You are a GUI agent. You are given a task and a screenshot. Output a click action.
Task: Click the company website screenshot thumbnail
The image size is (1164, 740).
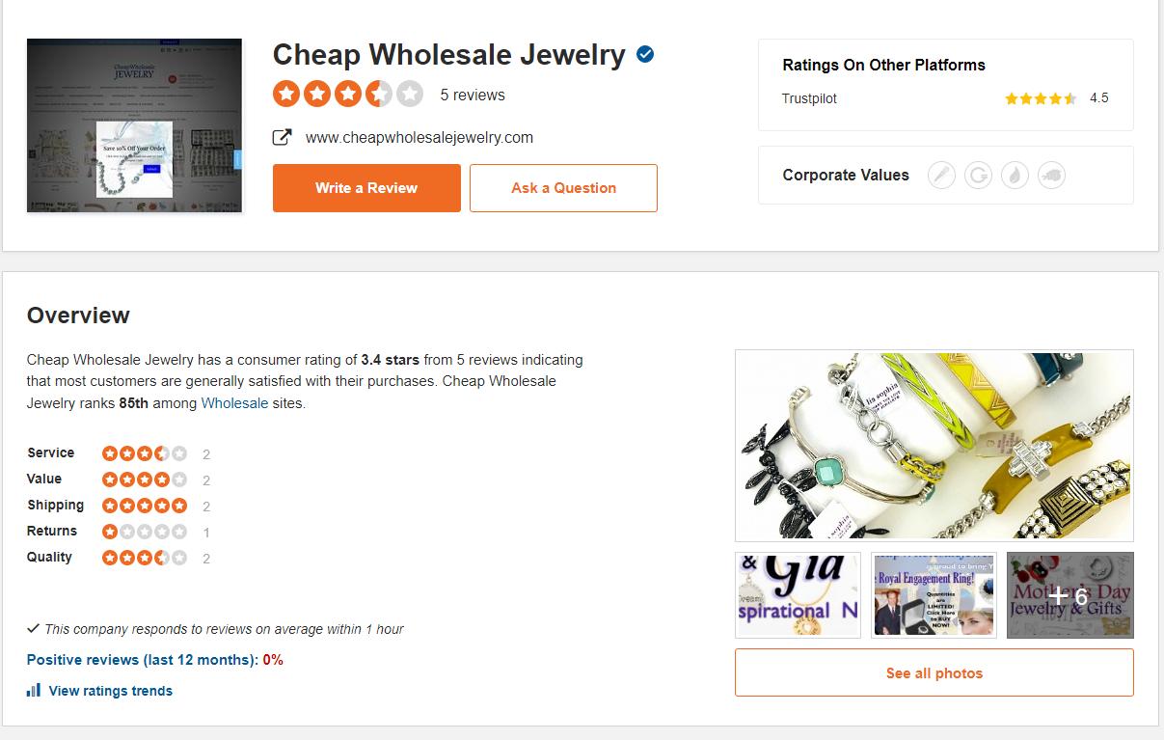pyautogui.click(x=134, y=125)
